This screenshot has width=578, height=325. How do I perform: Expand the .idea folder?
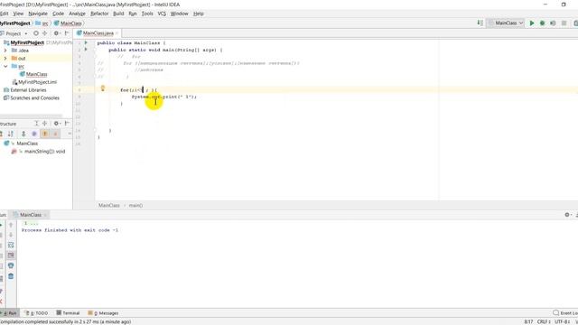click(x=5, y=51)
